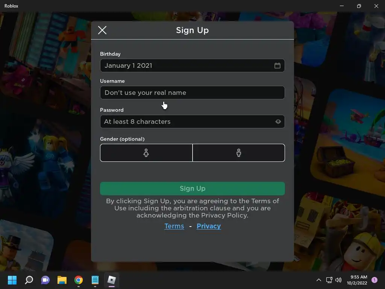
Task: Focus the Username input field
Action: pyautogui.click(x=192, y=93)
